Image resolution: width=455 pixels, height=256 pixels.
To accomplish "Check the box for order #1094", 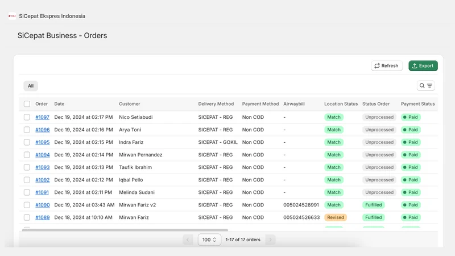I will pyautogui.click(x=27, y=155).
